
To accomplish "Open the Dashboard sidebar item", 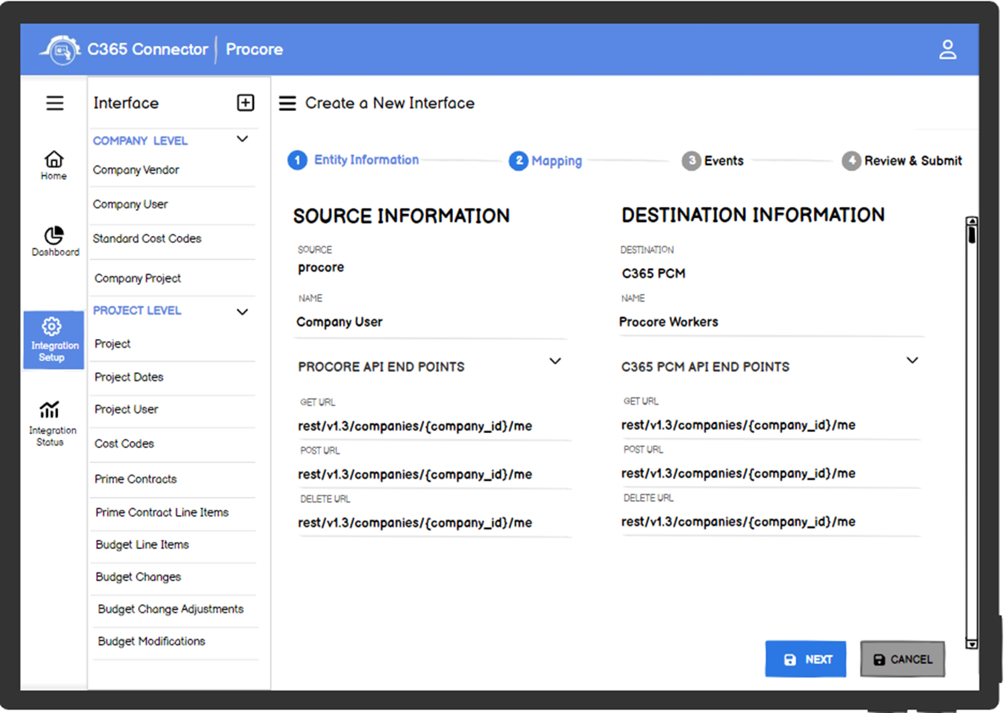I will click(55, 242).
